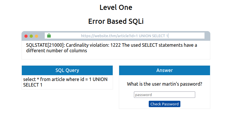
Task: Select the Answer panel header
Action: [x=164, y=70]
